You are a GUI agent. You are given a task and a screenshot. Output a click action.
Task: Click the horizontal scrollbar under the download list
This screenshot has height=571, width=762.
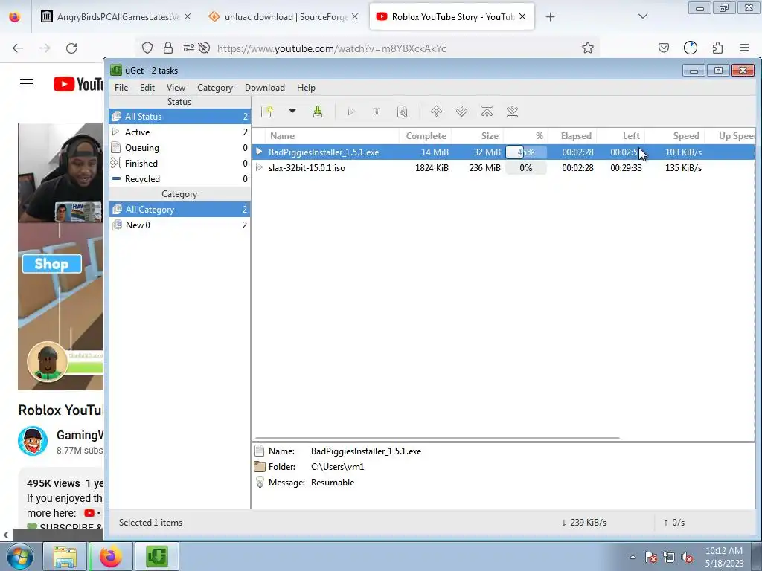(x=438, y=438)
